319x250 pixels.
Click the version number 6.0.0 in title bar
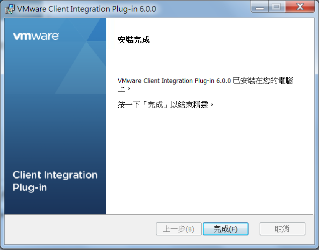148,9
